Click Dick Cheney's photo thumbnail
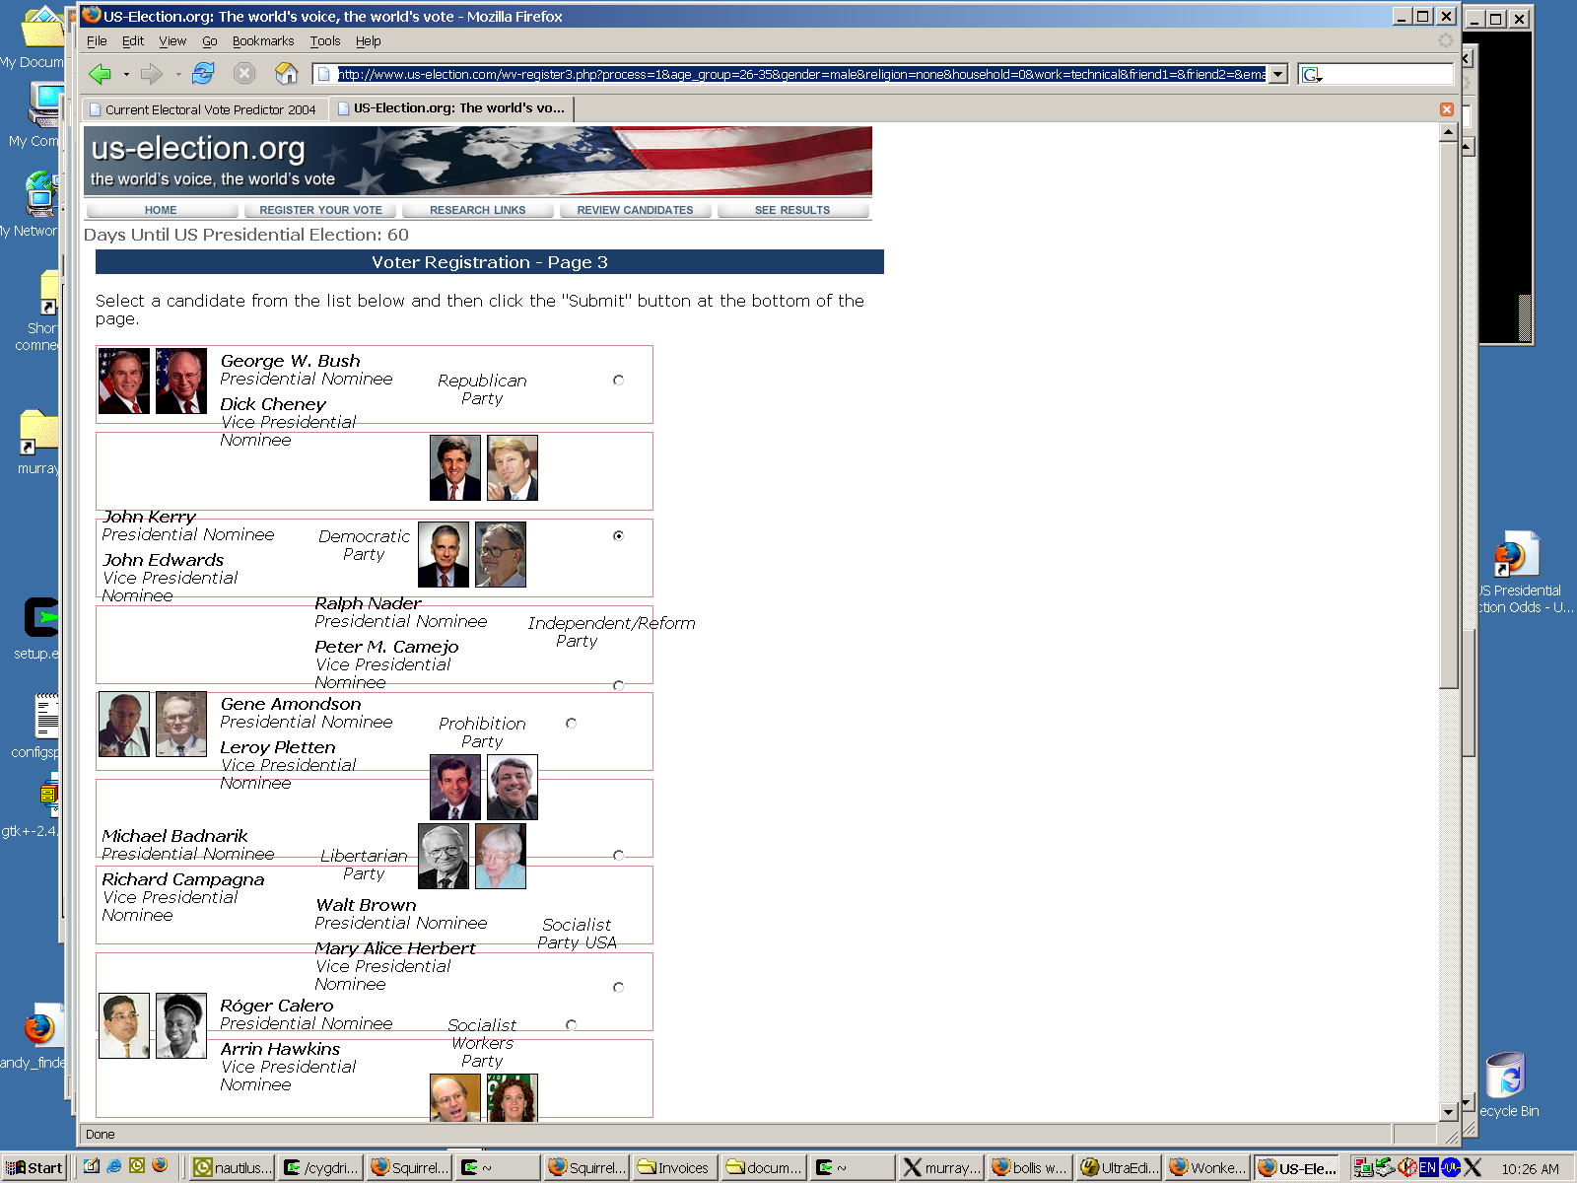The width and height of the screenshot is (1577, 1183). point(181,381)
